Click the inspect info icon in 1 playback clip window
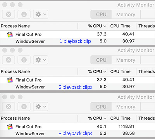Image resolution: width=155 pixels, height=139 pixels. (x=24, y=14)
